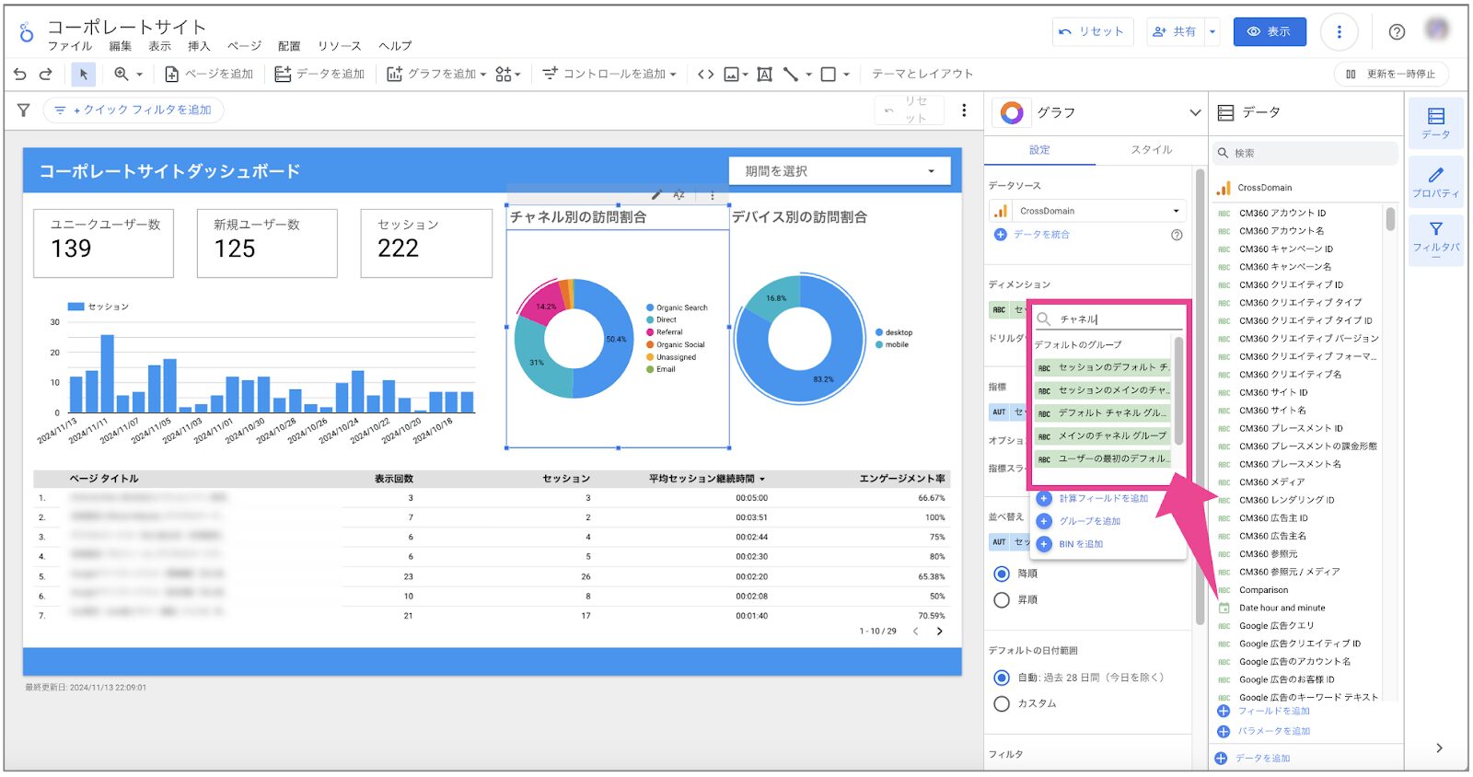Click the 表示 view button
The width and height of the screenshot is (1473, 777).
pos(1270,32)
